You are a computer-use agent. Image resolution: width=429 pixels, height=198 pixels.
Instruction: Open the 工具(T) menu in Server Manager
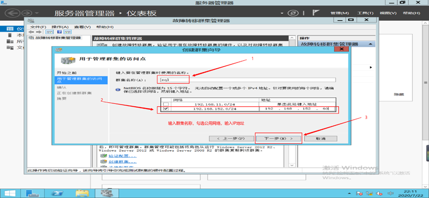click(365, 13)
